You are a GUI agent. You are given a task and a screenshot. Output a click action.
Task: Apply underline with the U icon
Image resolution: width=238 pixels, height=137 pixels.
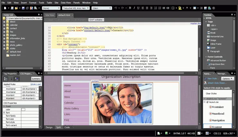coord(138,8)
